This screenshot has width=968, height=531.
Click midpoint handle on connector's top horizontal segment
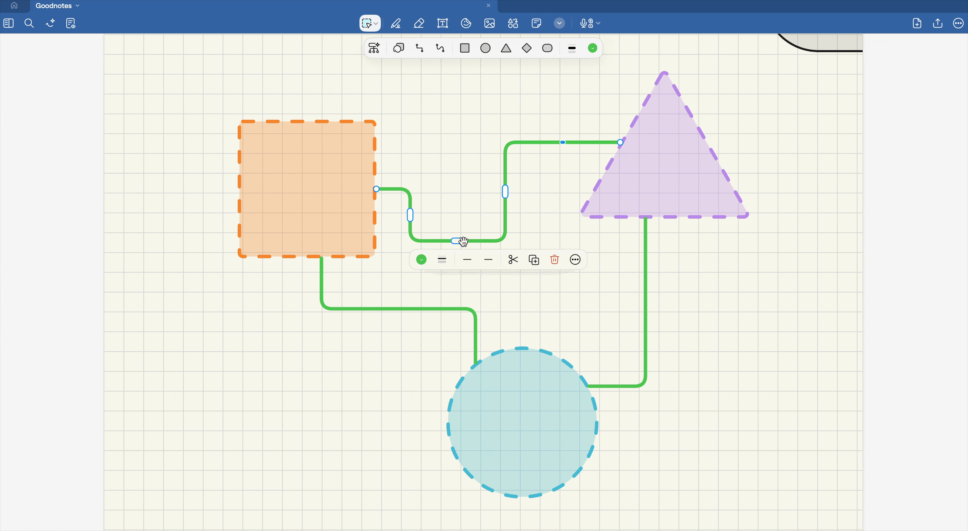coord(563,142)
